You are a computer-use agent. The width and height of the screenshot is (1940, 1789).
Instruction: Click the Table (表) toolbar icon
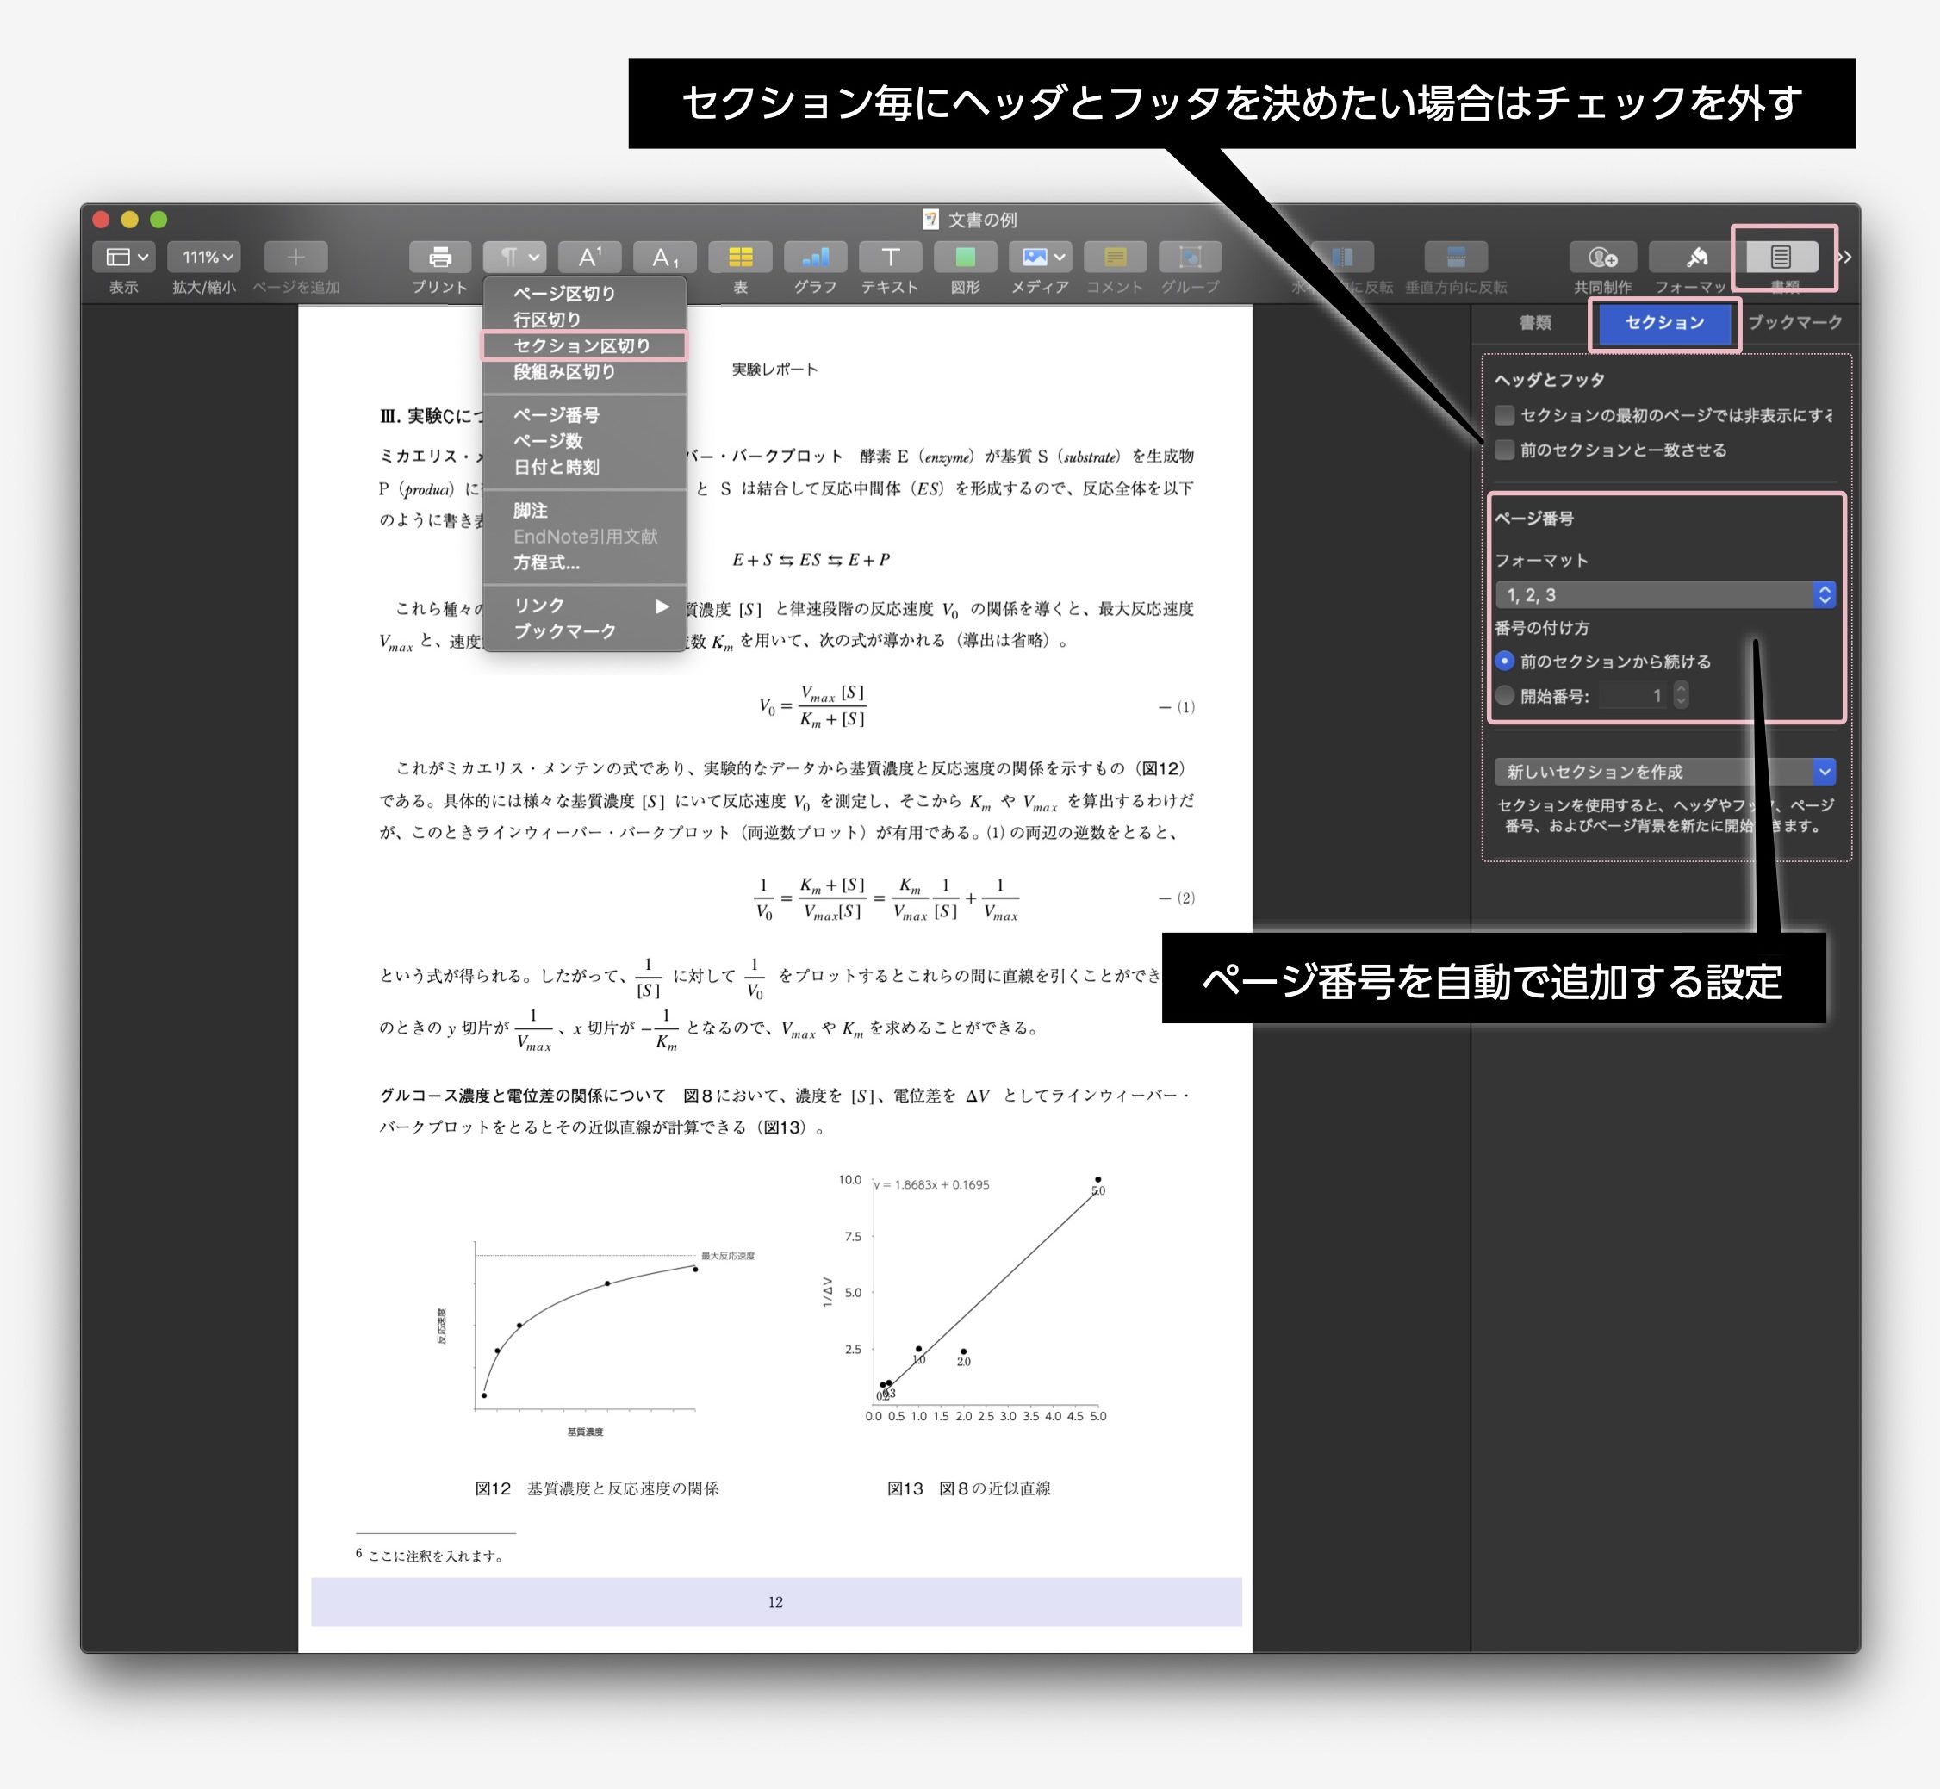740,257
